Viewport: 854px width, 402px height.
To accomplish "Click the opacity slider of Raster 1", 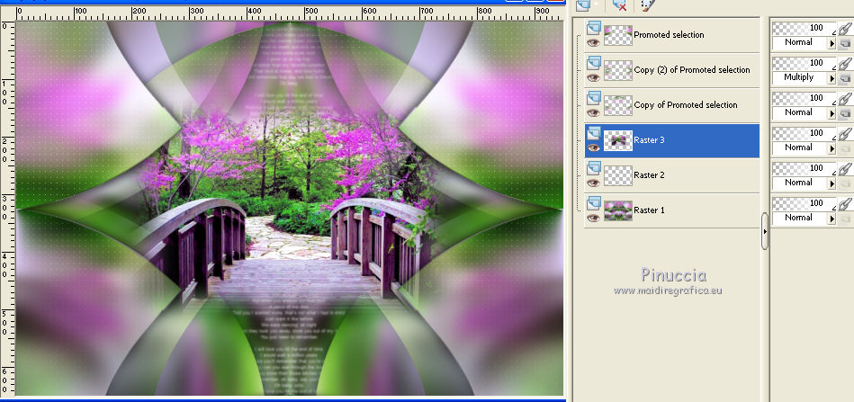I will [x=804, y=203].
